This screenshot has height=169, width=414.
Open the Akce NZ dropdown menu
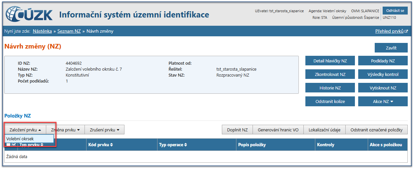click(383, 101)
